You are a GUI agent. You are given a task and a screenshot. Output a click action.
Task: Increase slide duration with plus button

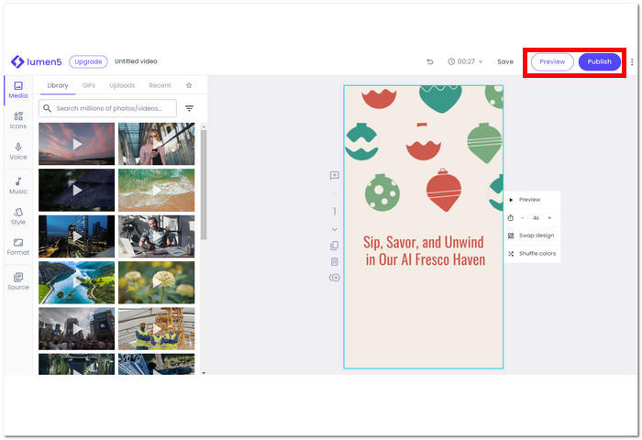click(549, 218)
